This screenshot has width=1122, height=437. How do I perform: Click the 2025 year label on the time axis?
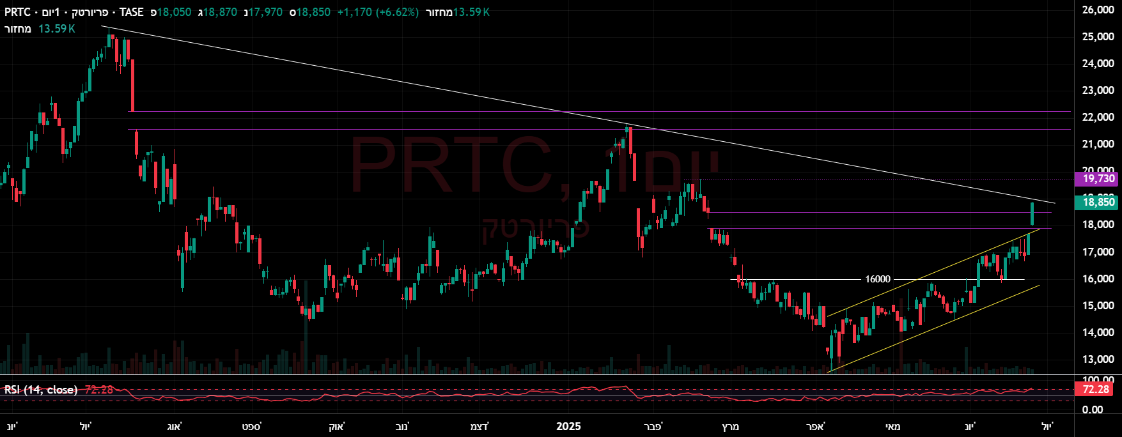coord(568,426)
